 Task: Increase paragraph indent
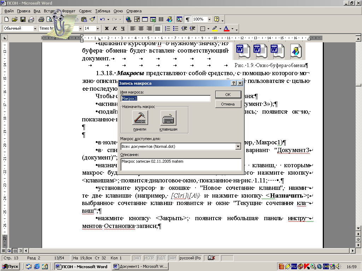click(x=192, y=29)
